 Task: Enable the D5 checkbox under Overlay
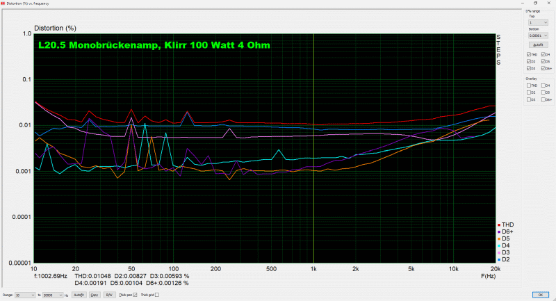tap(541, 92)
